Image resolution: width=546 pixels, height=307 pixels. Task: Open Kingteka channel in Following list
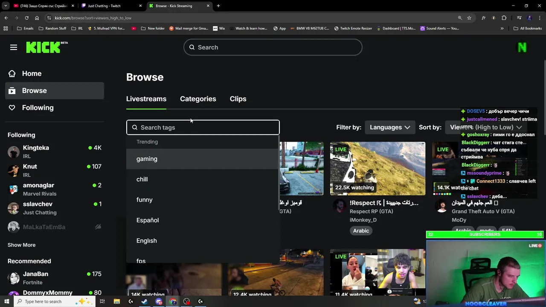coord(55,152)
